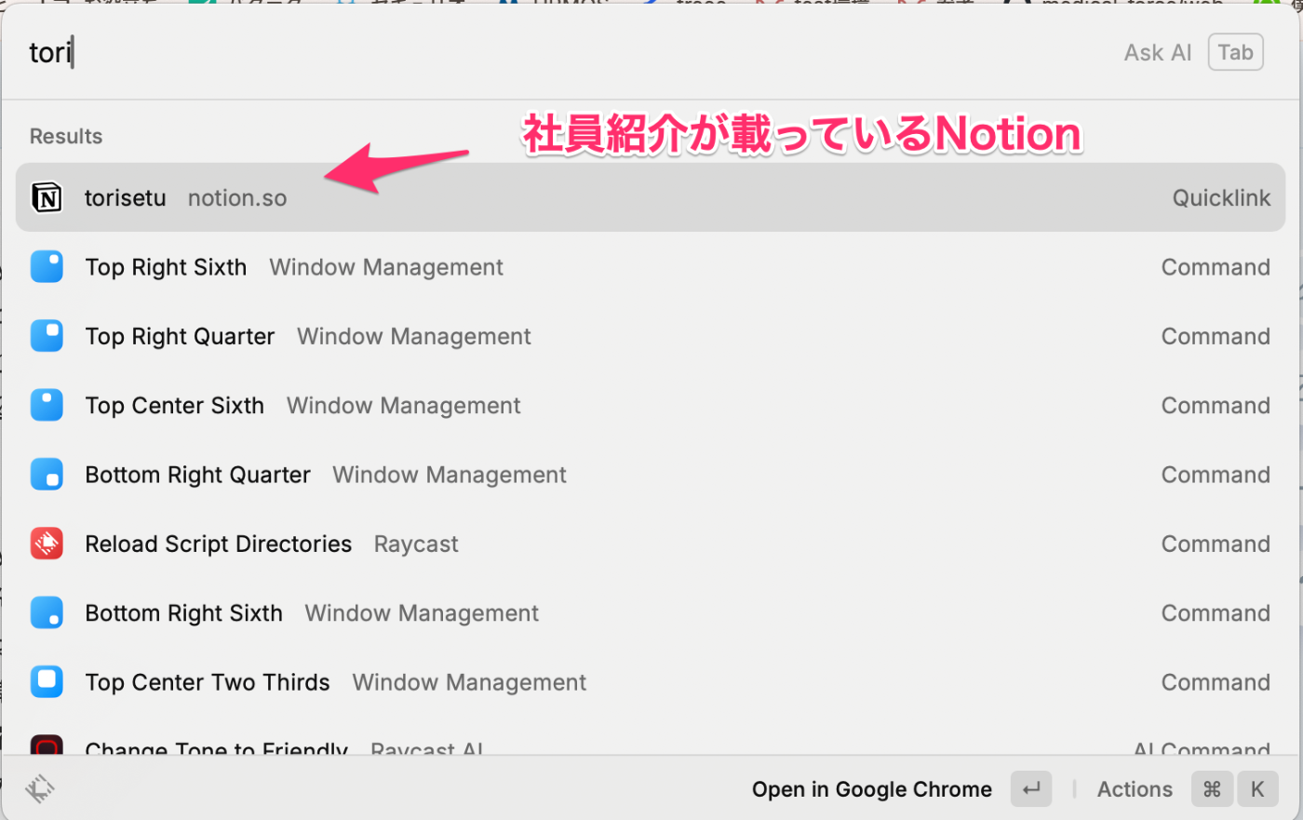Click the Return key icon in action bar
The height and width of the screenshot is (820, 1303).
[1030, 789]
